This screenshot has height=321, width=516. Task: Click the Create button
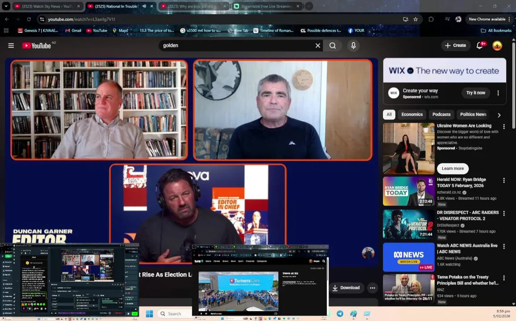pos(455,45)
